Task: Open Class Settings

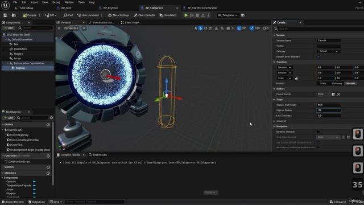Action: pyautogui.click(x=118, y=15)
